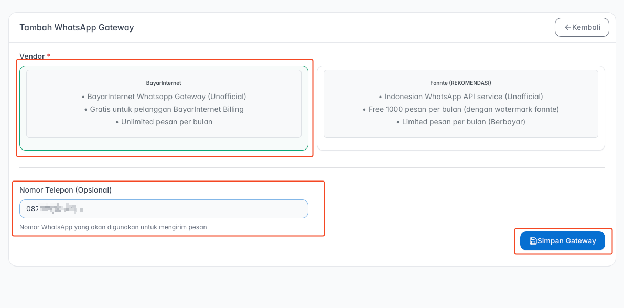The width and height of the screenshot is (624, 308).
Task: Click 'Free 1000 pesan per bulan' line
Action: pos(460,109)
